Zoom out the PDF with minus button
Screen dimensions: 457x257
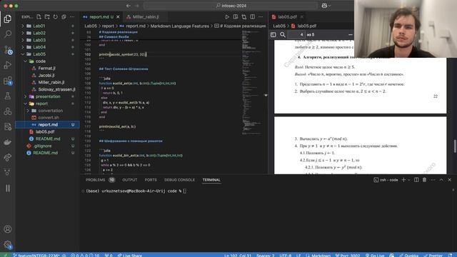(351, 35)
